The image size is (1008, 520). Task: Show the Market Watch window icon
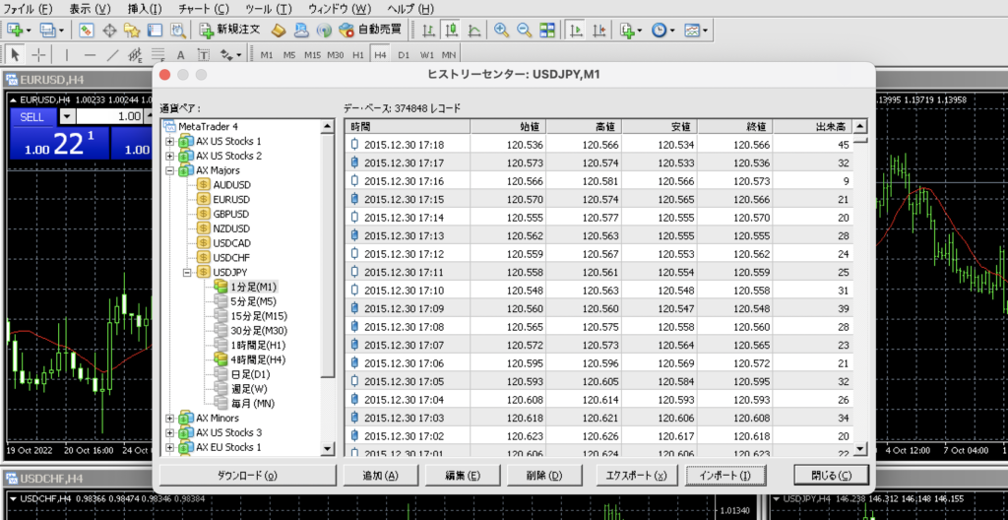87,30
